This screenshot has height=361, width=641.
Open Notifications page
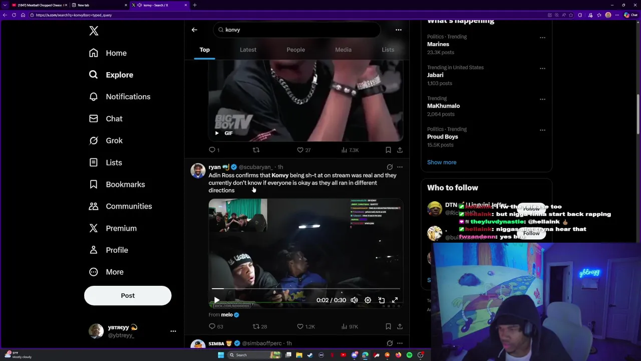[x=120, y=97]
